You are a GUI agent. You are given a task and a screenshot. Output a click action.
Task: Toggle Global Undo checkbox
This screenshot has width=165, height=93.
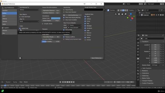click(20, 28)
